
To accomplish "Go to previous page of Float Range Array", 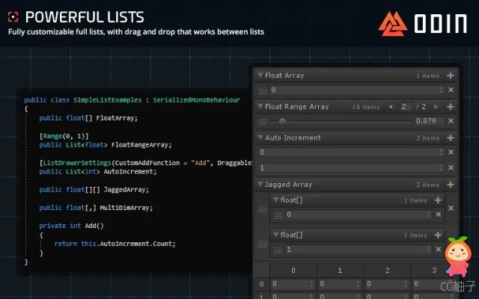I will click(x=391, y=107).
